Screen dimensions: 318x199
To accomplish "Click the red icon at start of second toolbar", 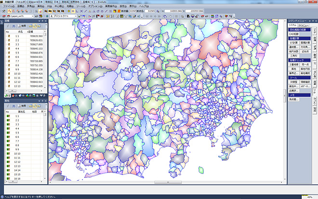I will [x=4, y=16].
